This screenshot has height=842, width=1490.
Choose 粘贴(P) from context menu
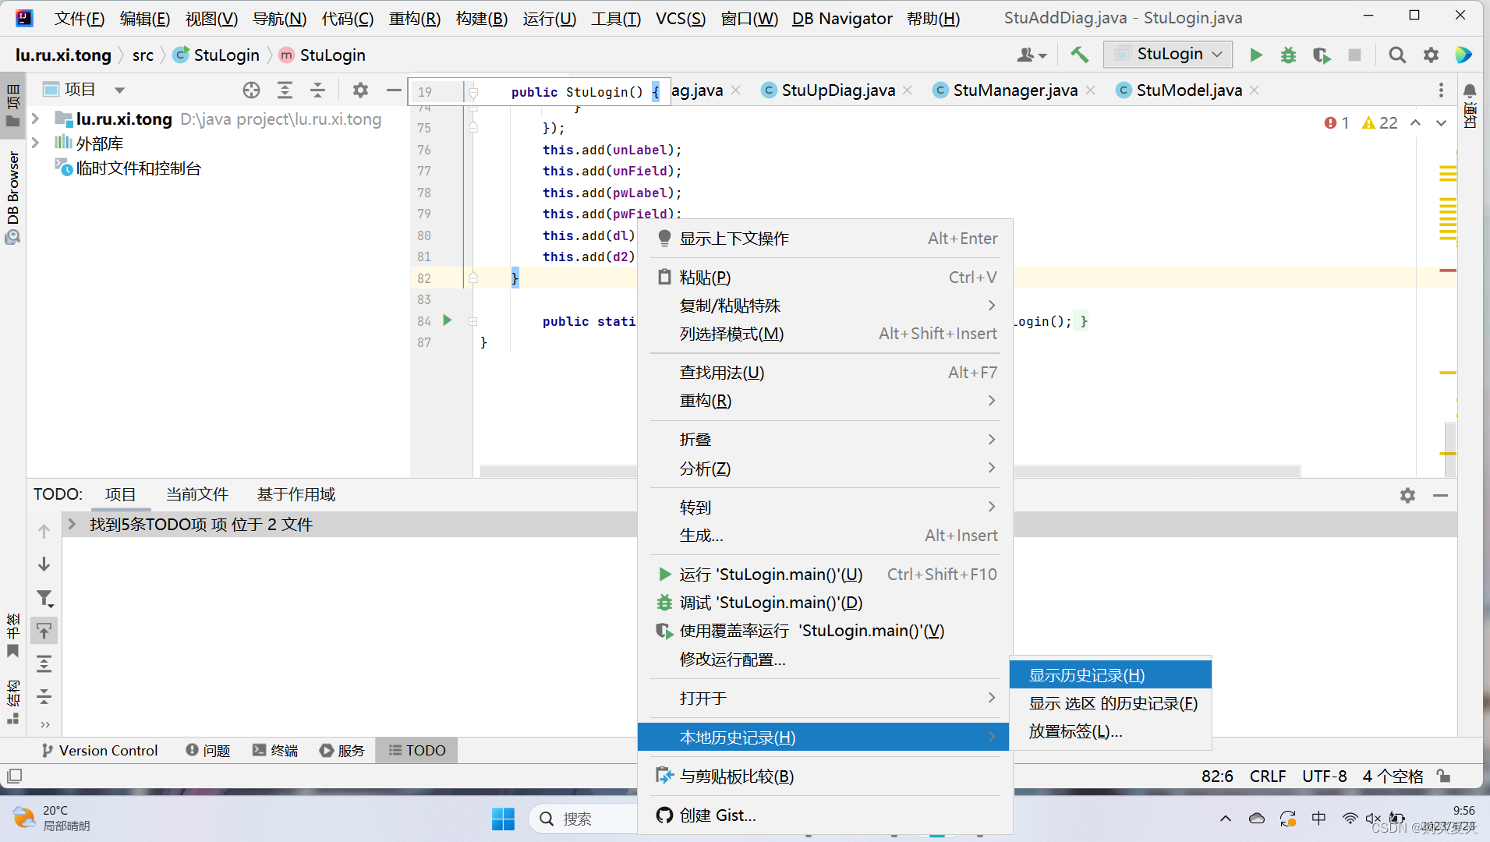(x=825, y=278)
